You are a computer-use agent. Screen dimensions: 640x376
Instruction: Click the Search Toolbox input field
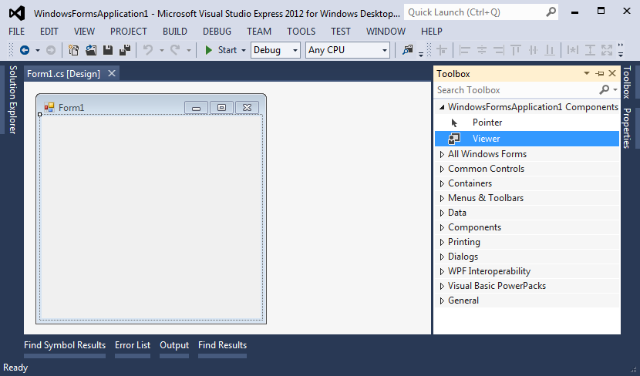[515, 90]
